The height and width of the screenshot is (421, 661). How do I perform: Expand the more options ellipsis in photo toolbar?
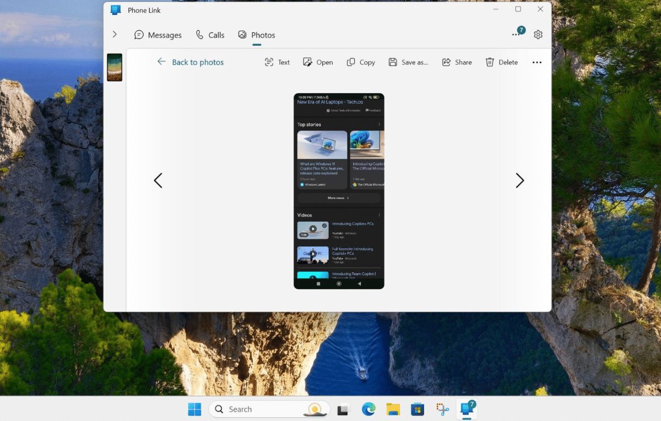click(537, 62)
